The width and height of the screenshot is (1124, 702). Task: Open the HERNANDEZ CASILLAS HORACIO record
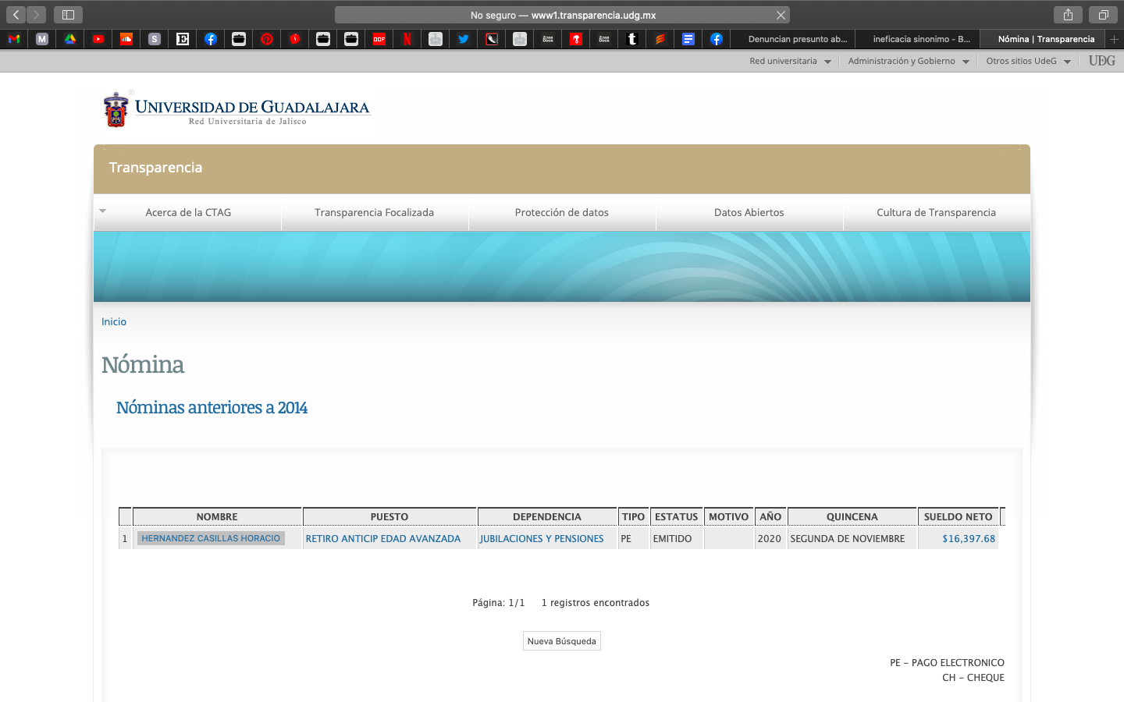click(211, 538)
